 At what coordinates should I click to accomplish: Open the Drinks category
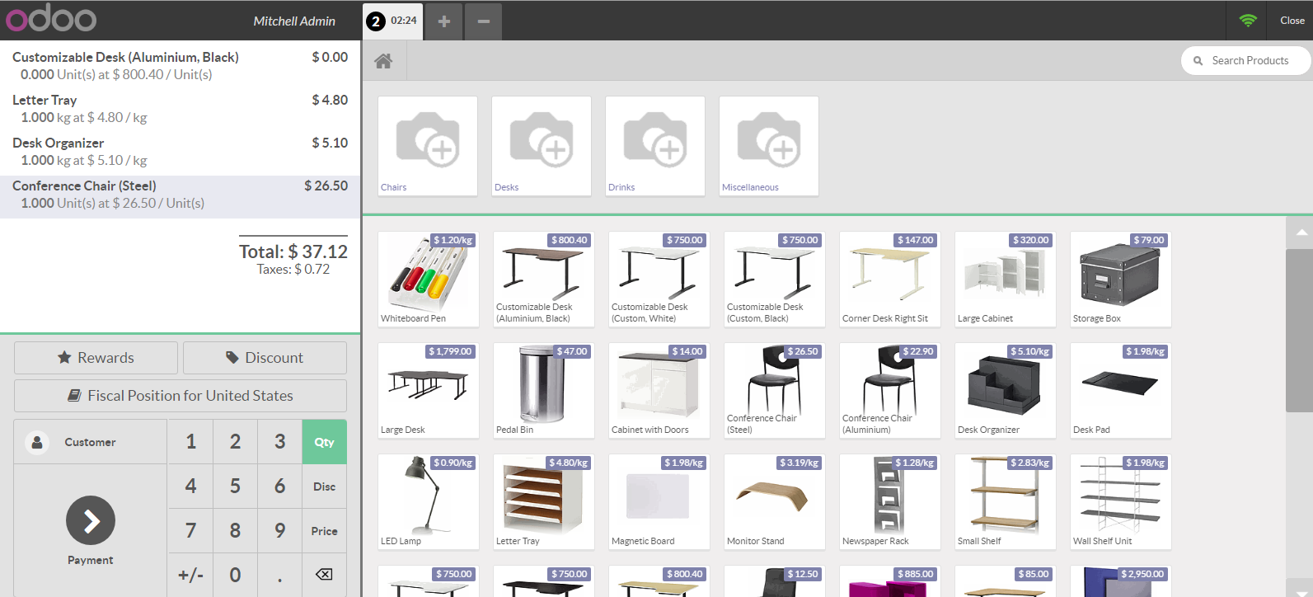655,146
